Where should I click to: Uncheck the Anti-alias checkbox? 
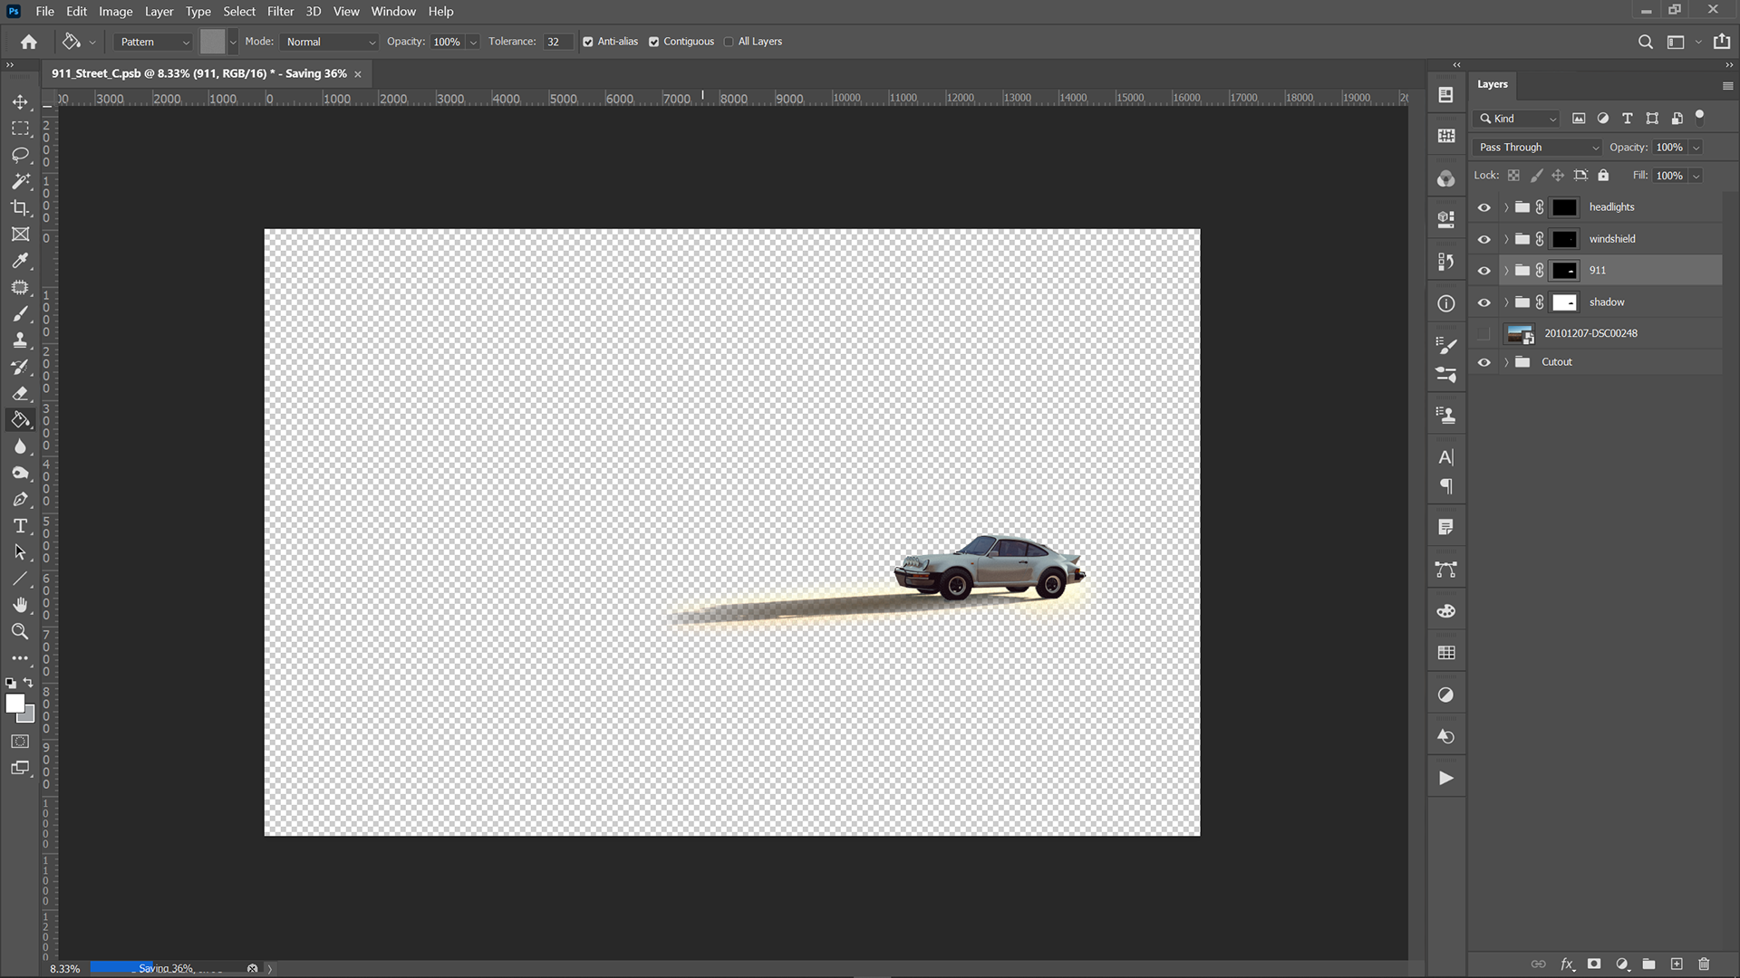pyautogui.click(x=588, y=42)
